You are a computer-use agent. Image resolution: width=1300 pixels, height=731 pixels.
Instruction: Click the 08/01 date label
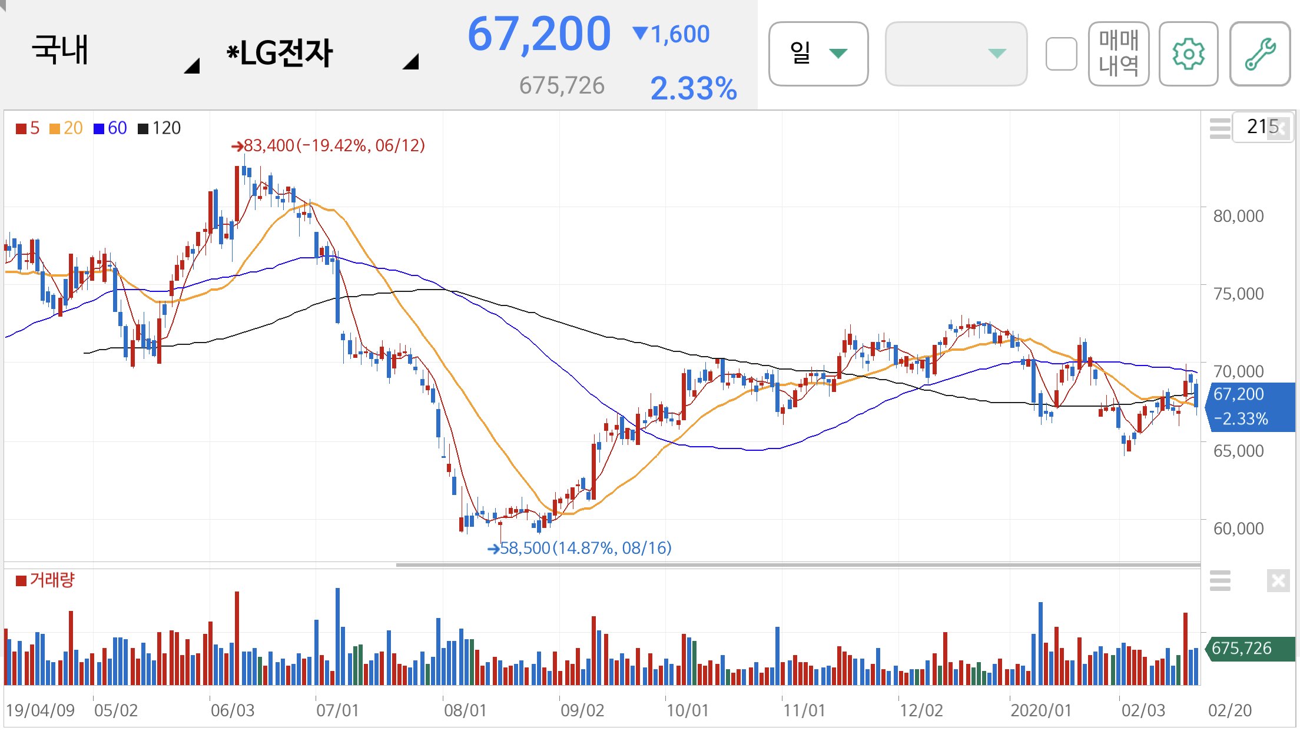pos(465,710)
